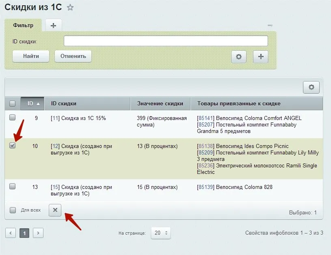Open table settings gear icon
Image resolution: width=331 pixels, height=255 pixels.
pos(311,87)
